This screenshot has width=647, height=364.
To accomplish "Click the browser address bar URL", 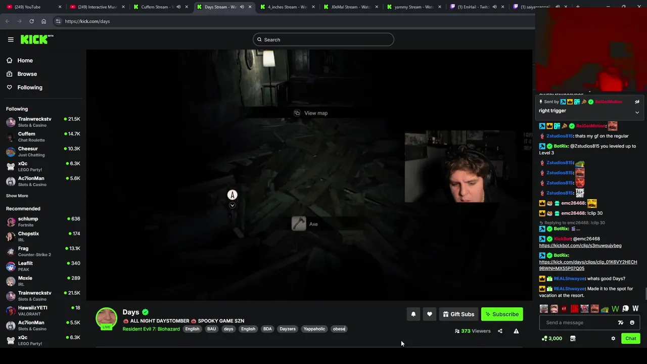I will (87, 21).
